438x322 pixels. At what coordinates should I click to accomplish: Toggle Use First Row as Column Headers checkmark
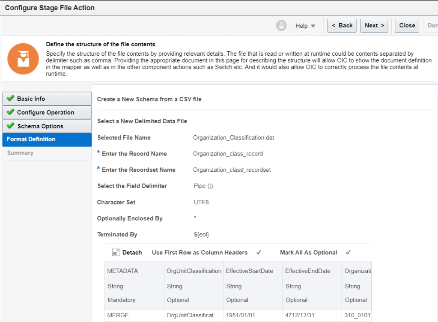point(259,253)
